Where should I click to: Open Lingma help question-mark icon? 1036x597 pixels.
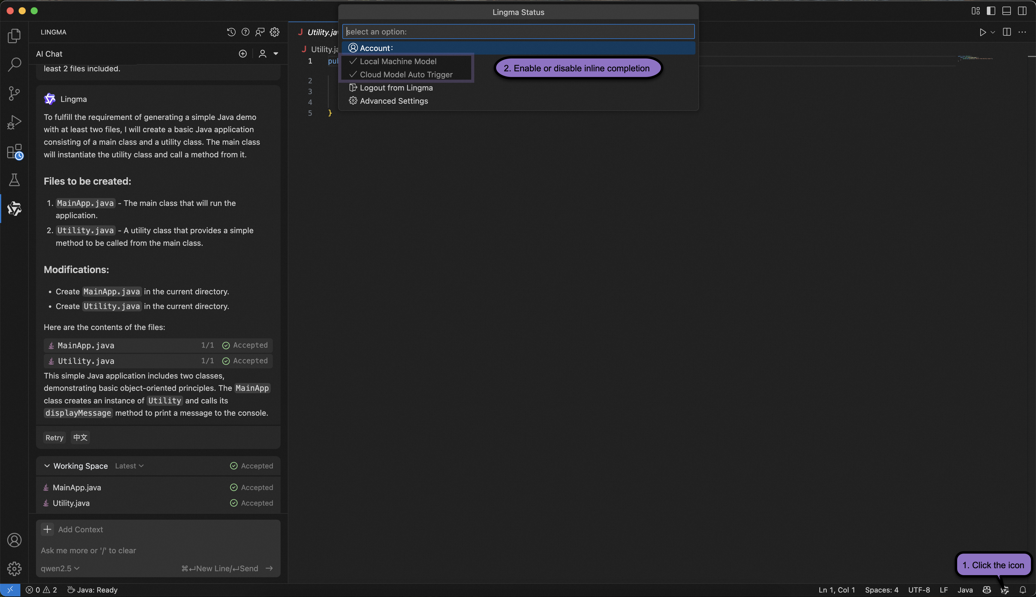pos(246,32)
